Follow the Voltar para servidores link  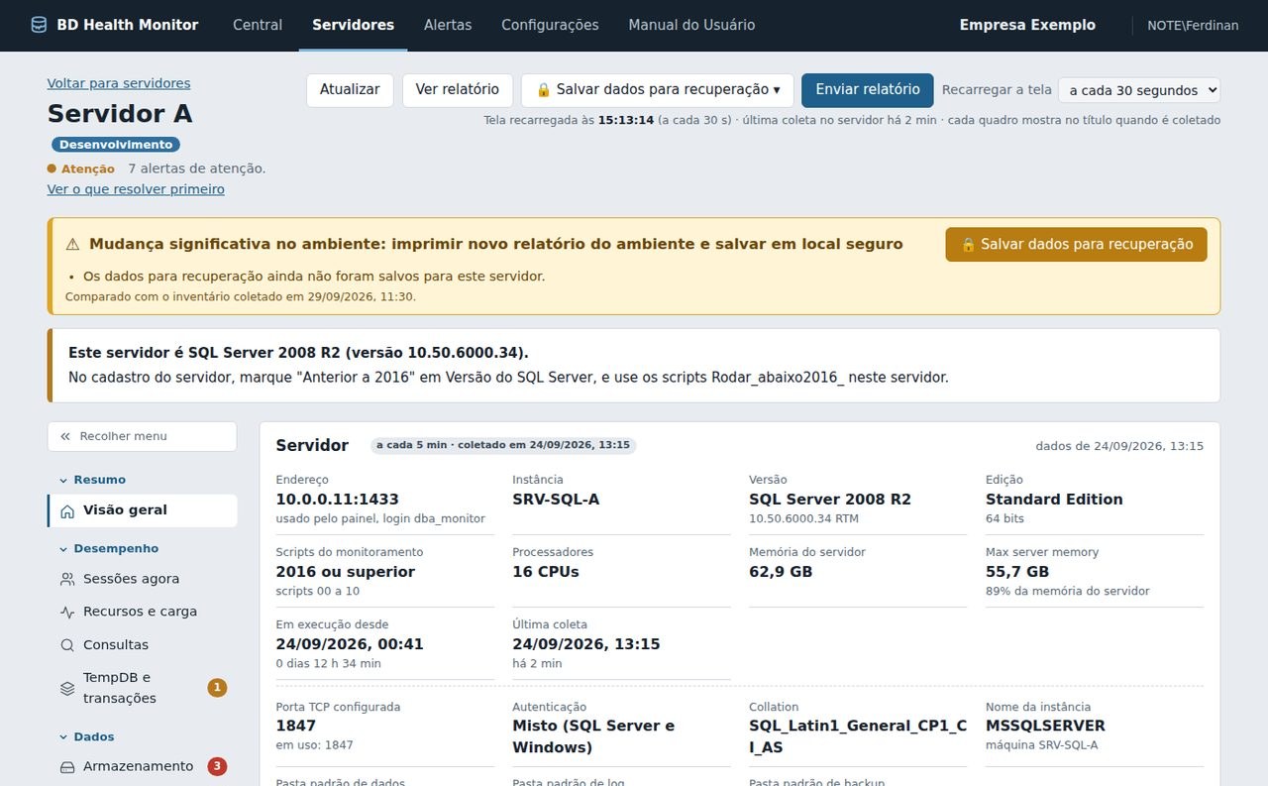tap(119, 83)
